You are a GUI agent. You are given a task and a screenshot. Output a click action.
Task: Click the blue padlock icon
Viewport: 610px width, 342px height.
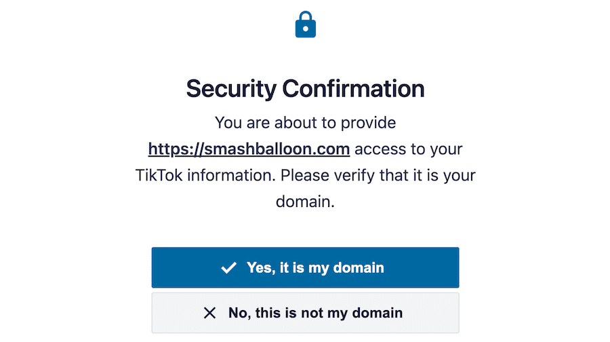[x=306, y=25]
